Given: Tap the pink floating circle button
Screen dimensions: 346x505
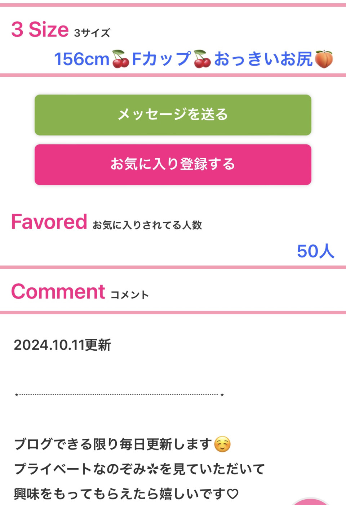Looking at the screenshot, I should coord(311,501).
